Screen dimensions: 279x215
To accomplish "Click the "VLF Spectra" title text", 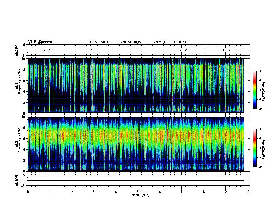I will tap(40, 42).
